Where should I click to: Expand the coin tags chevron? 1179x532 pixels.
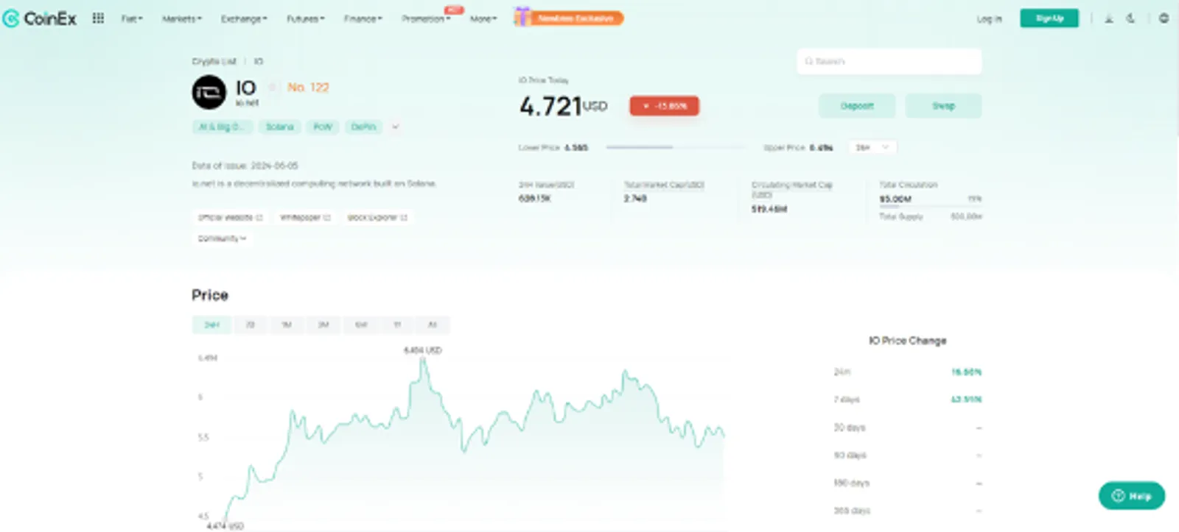click(x=396, y=127)
